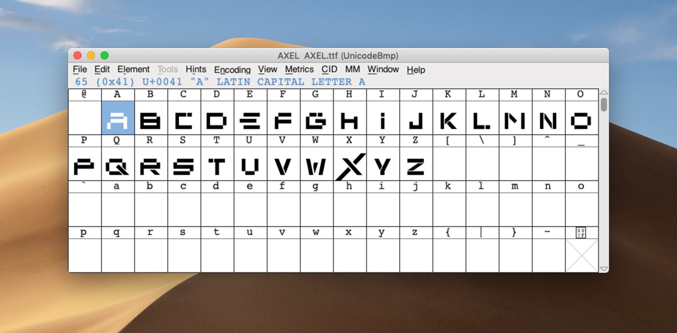677x333 pixels.
Task: Show the CID menu options
Action: (x=329, y=69)
